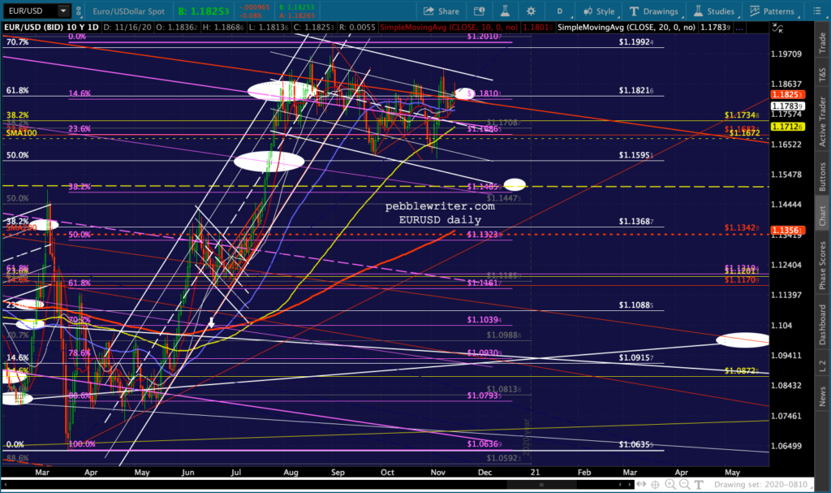Click the 1.13561 red price bubble

coord(788,231)
